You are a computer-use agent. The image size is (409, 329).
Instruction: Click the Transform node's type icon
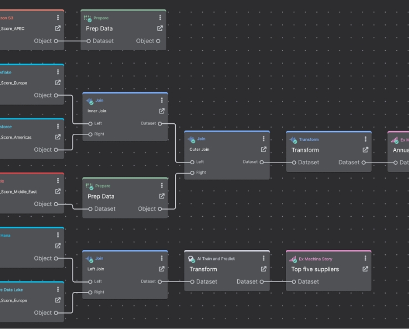tap(293, 139)
